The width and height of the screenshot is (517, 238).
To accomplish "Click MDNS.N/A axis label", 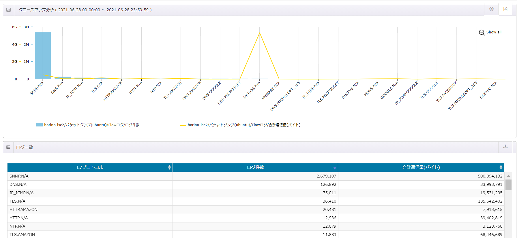I will (x=371, y=88).
